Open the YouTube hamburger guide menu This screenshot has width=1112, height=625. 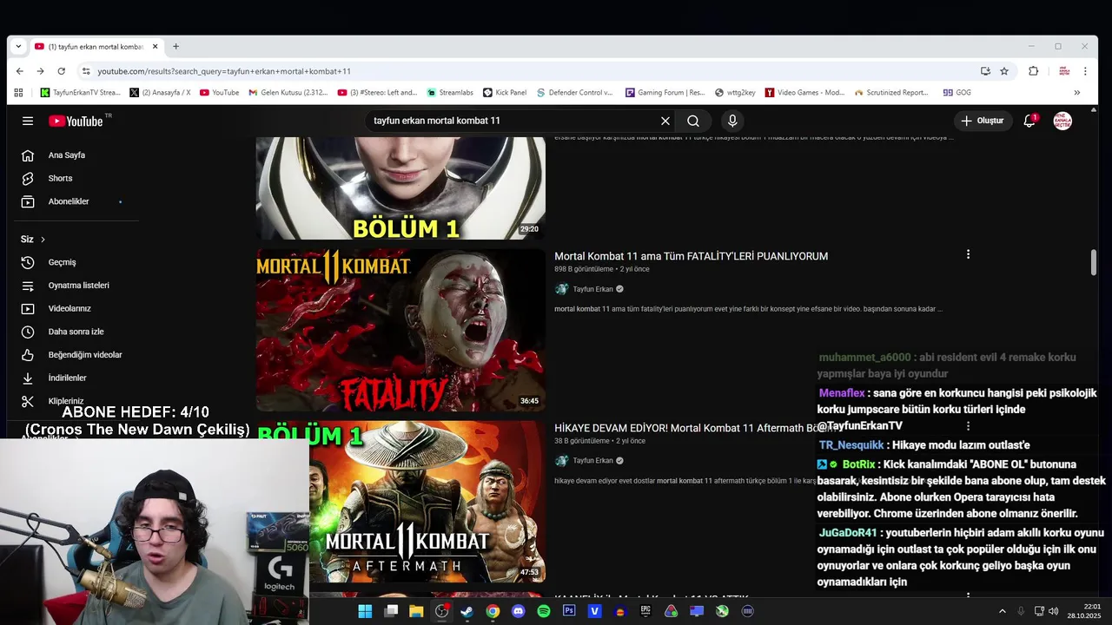tap(28, 121)
